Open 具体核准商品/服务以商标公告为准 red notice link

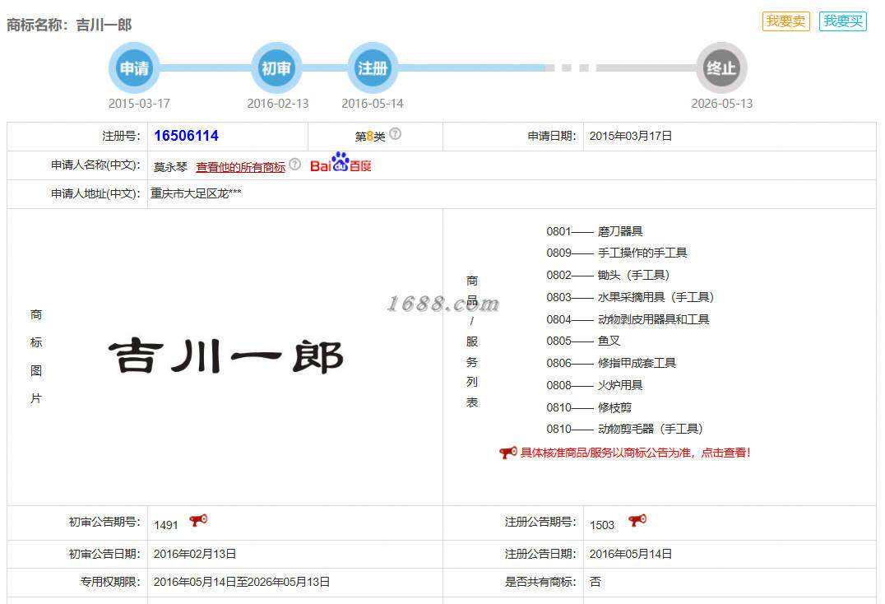point(635,453)
